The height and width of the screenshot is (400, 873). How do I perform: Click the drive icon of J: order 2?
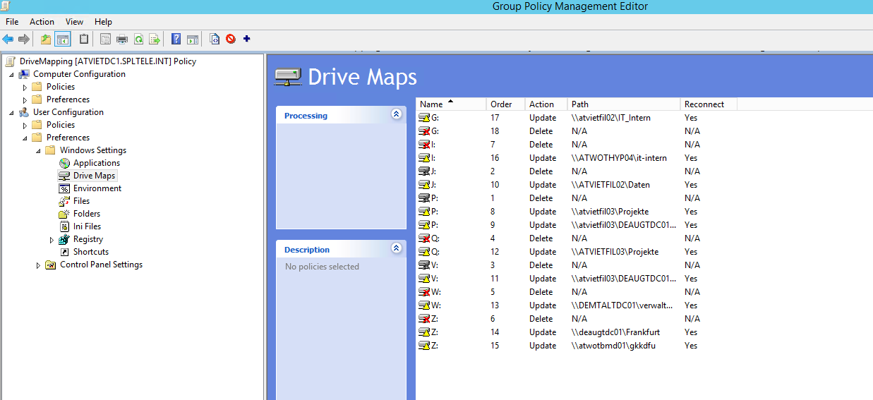424,171
